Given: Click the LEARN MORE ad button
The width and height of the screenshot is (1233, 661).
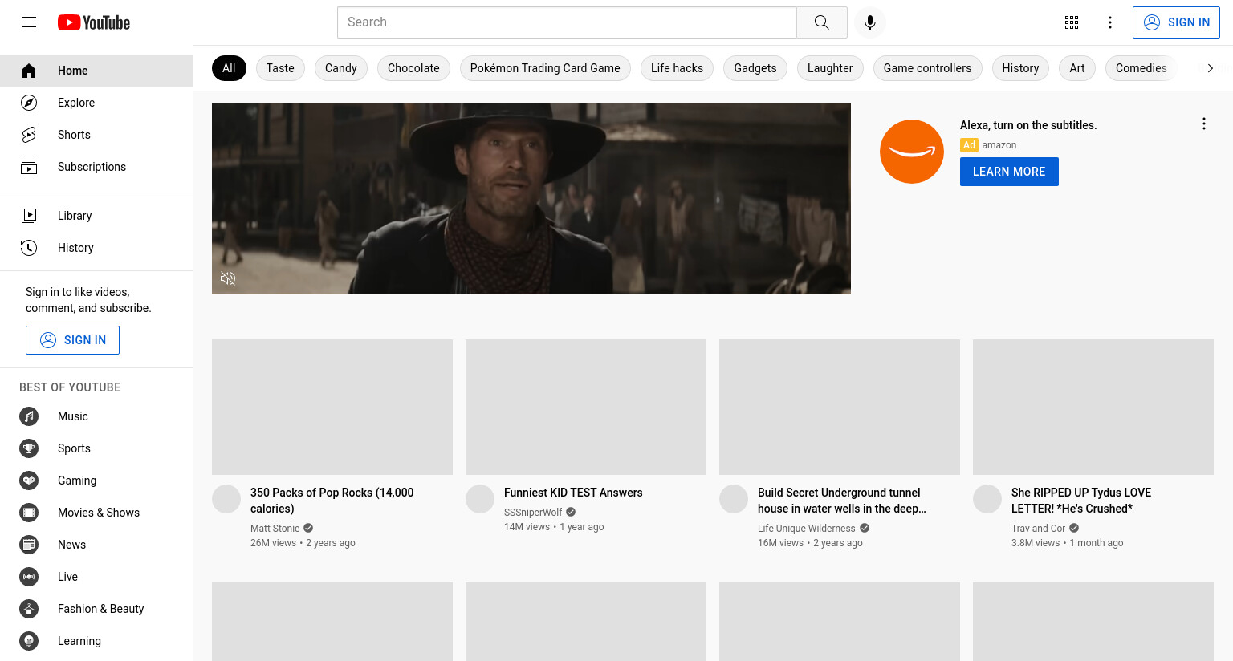Looking at the screenshot, I should [x=1009, y=172].
